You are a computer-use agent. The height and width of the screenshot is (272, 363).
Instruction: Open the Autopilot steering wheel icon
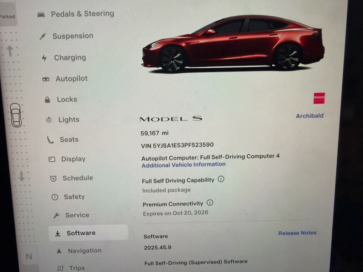coord(46,79)
